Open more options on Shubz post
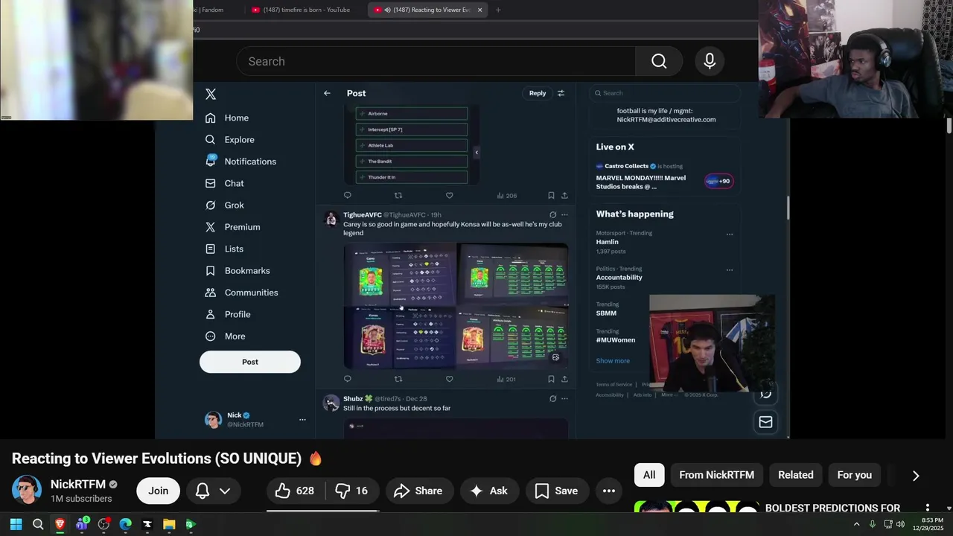953x536 pixels. coord(564,398)
